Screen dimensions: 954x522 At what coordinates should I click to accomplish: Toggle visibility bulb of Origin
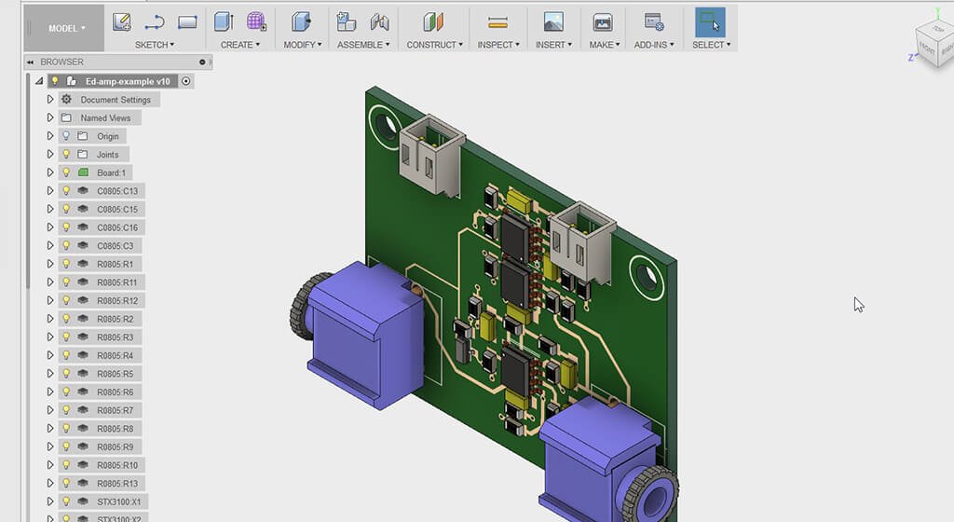click(x=66, y=136)
